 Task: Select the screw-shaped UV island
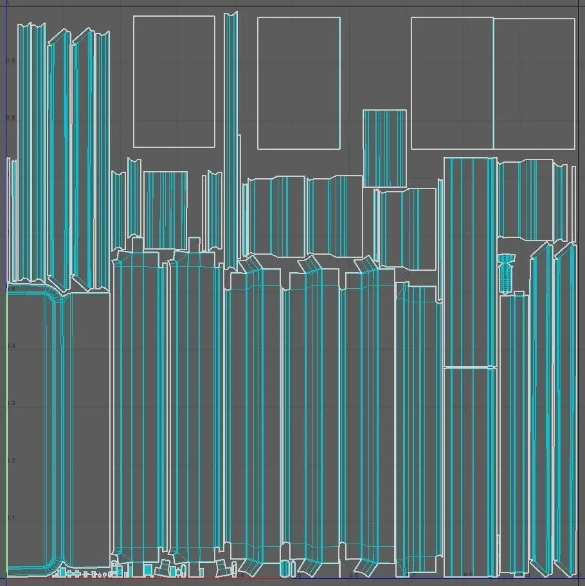pyautogui.click(x=506, y=273)
